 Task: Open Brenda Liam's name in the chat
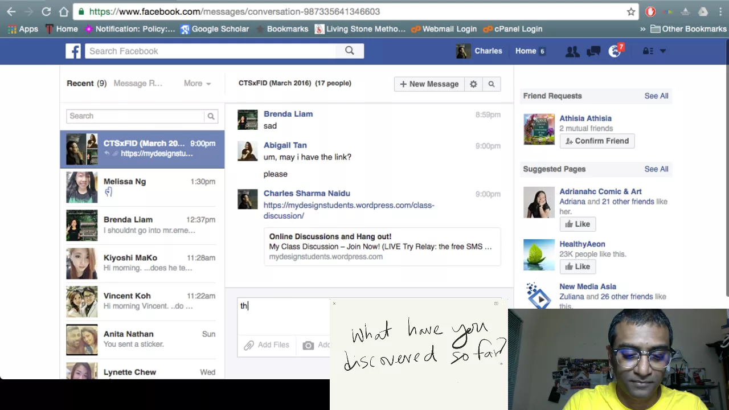288,114
